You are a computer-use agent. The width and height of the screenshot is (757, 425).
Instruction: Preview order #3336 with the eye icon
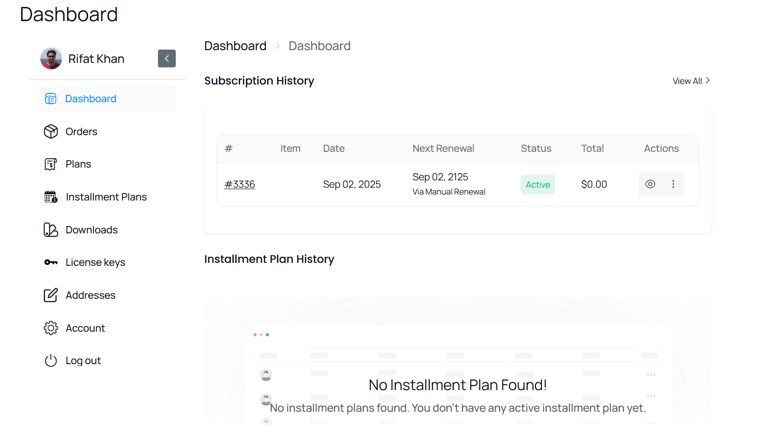pyautogui.click(x=650, y=184)
